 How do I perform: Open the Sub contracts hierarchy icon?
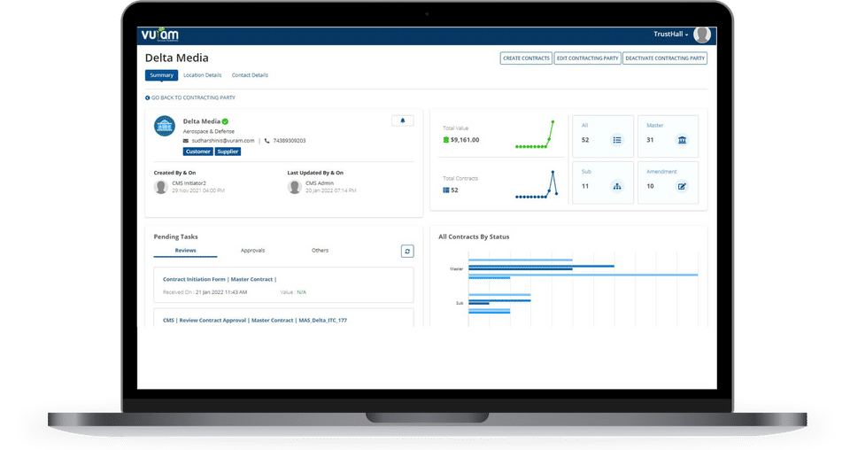(617, 186)
